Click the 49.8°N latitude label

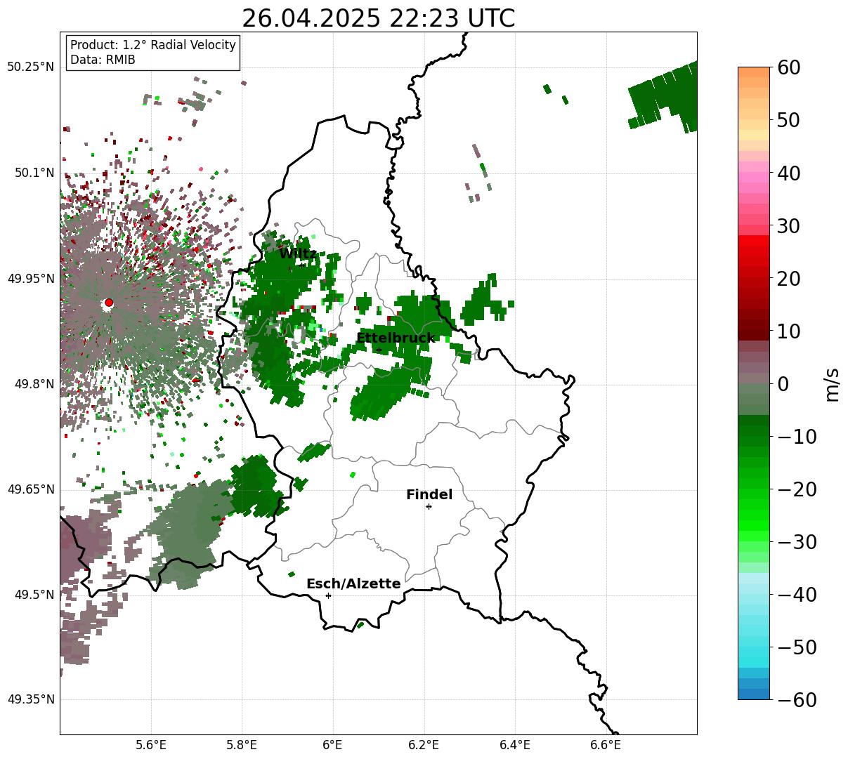point(34,384)
